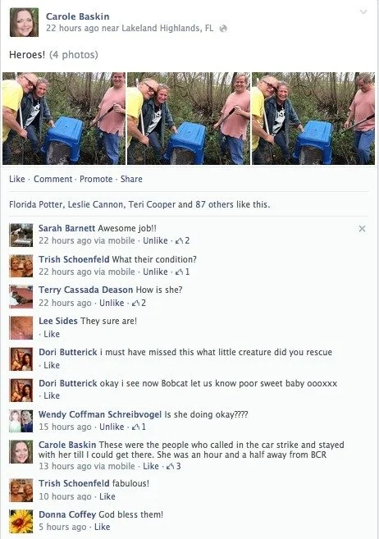Viewport: 379px width, 539px height.
Task: Unlike Trish Schoenfeld's 'What their condition?' comment
Action: pos(155,272)
